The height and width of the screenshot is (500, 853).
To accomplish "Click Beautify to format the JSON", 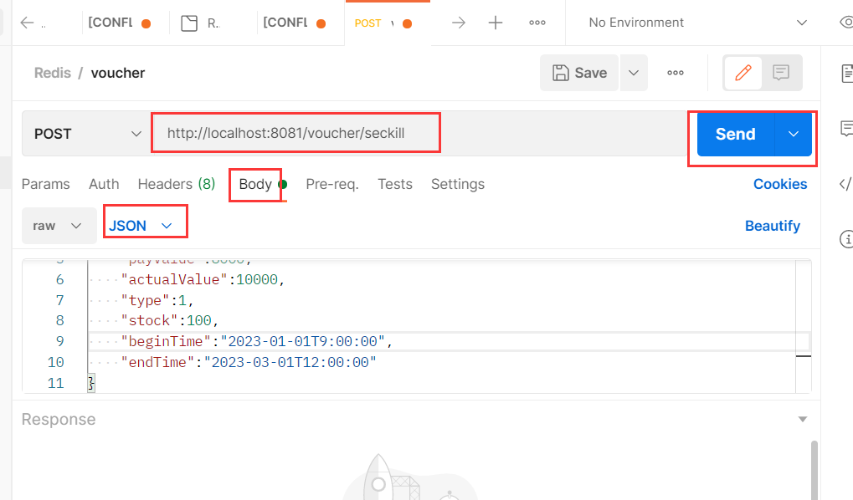I will [x=773, y=226].
